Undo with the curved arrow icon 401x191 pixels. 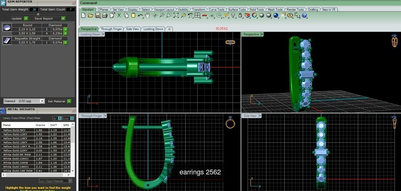point(140,15)
